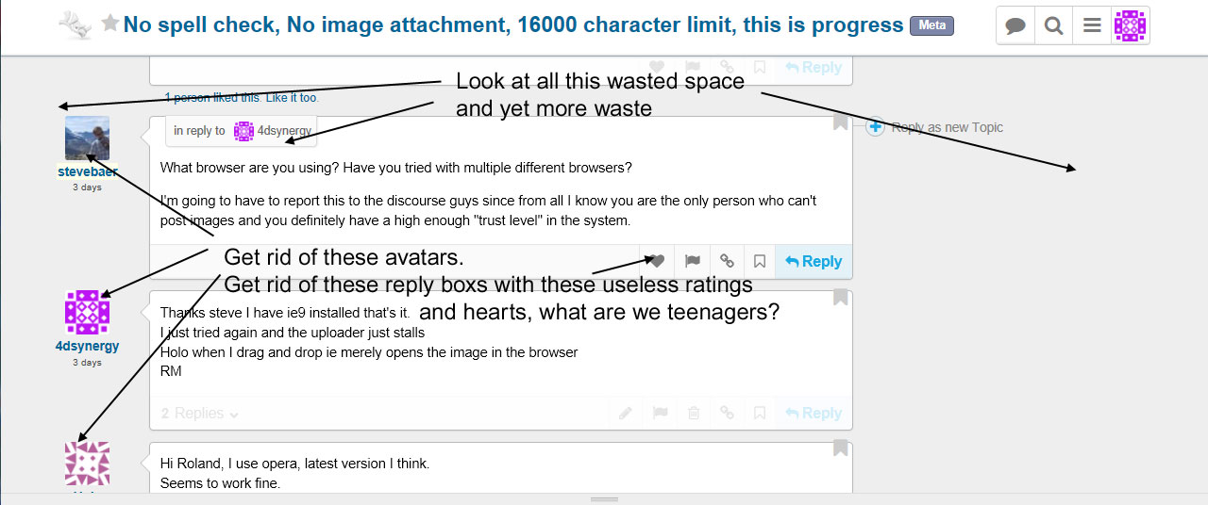Open pink avatar of the opera post author
This screenshot has width=1208, height=505.
tap(87, 464)
